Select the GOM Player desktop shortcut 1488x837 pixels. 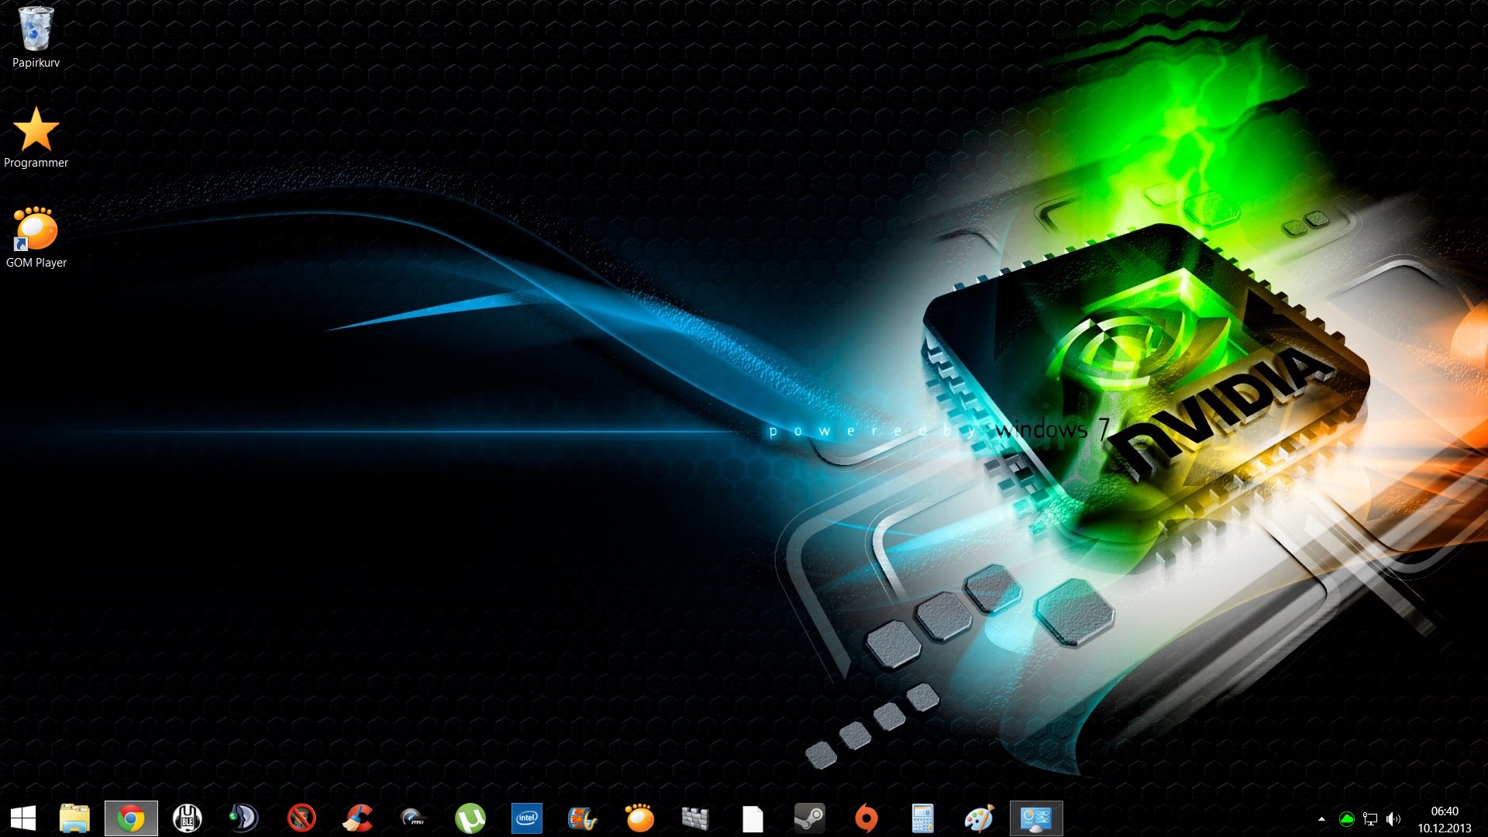coord(36,237)
